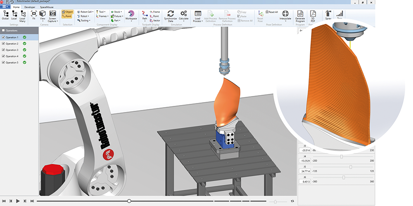This screenshot has width=413, height=206.
Task: Expand the Robot Cell display dropdown
Action: (x=85, y=12)
